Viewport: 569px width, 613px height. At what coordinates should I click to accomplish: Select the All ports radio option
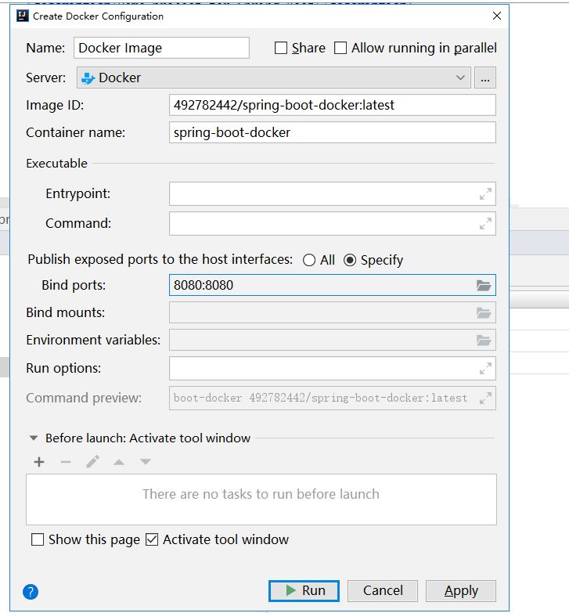tap(309, 261)
